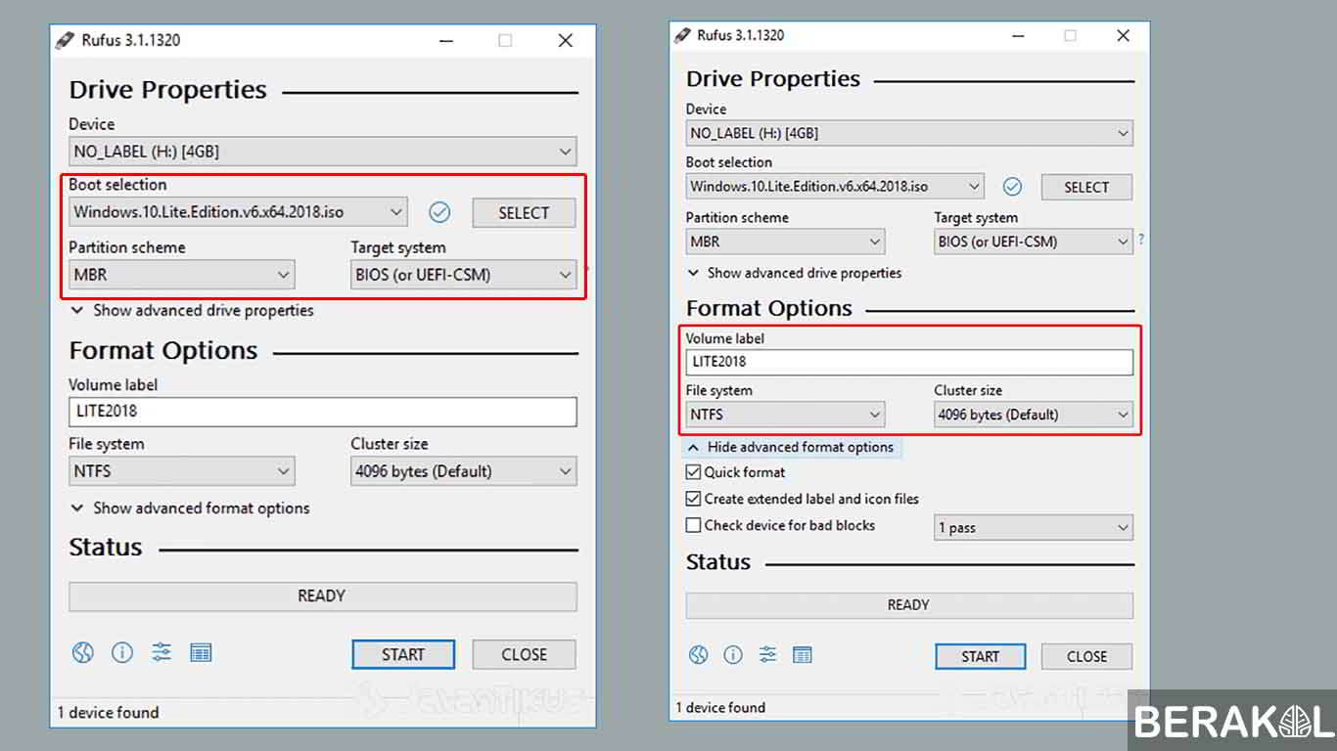Screen dimensions: 1337x751
Task: Toggle the Quick format checkbox
Action: pos(694,472)
